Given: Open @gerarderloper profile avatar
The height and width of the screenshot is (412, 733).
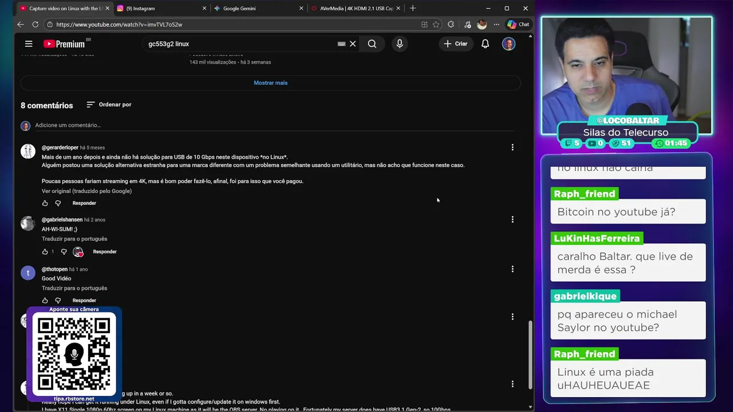Looking at the screenshot, I should [28, 151].
